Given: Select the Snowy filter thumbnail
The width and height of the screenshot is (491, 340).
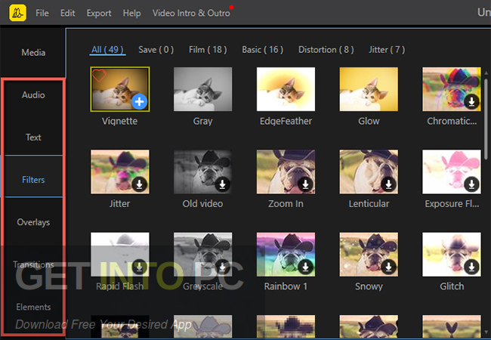Looking at the screenshot, I should pyautogui.click(x=369, y=254).
